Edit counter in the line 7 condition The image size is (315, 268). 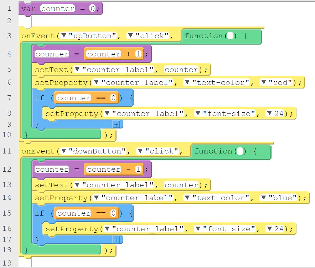(x=74, y=98)
